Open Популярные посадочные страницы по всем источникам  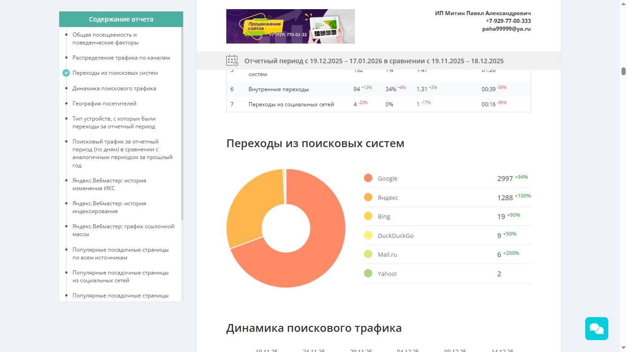120,253
